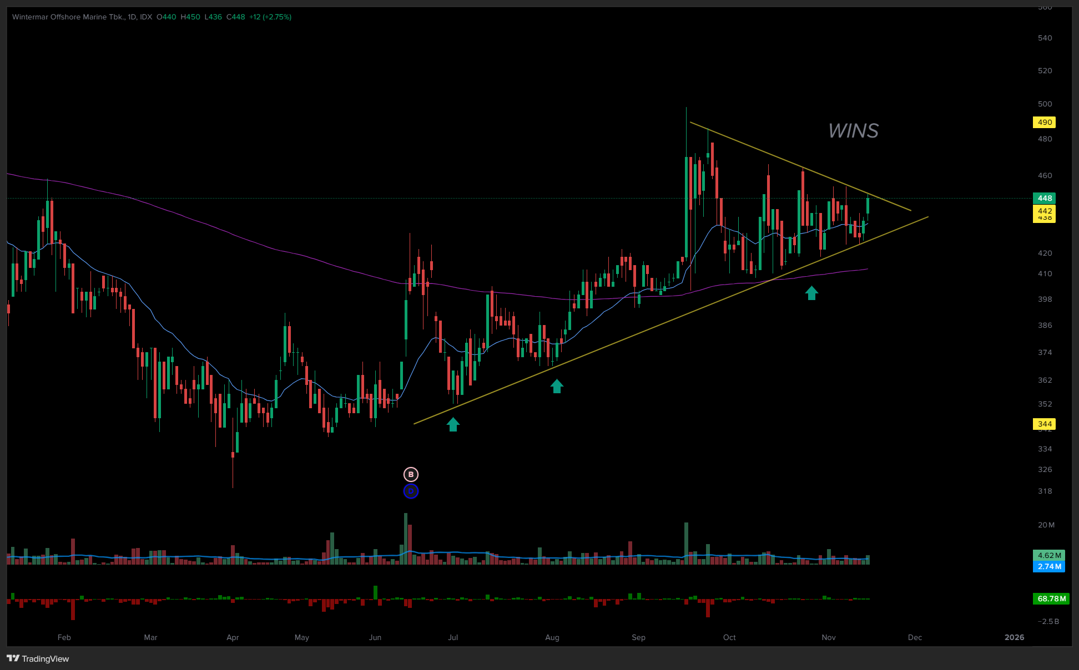Click the 500 level on price scale
The height and width of the screenshot is (670, 1079).
pos(1045,104)
